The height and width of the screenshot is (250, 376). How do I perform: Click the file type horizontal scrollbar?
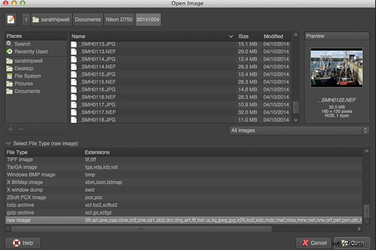click(141, 229)
